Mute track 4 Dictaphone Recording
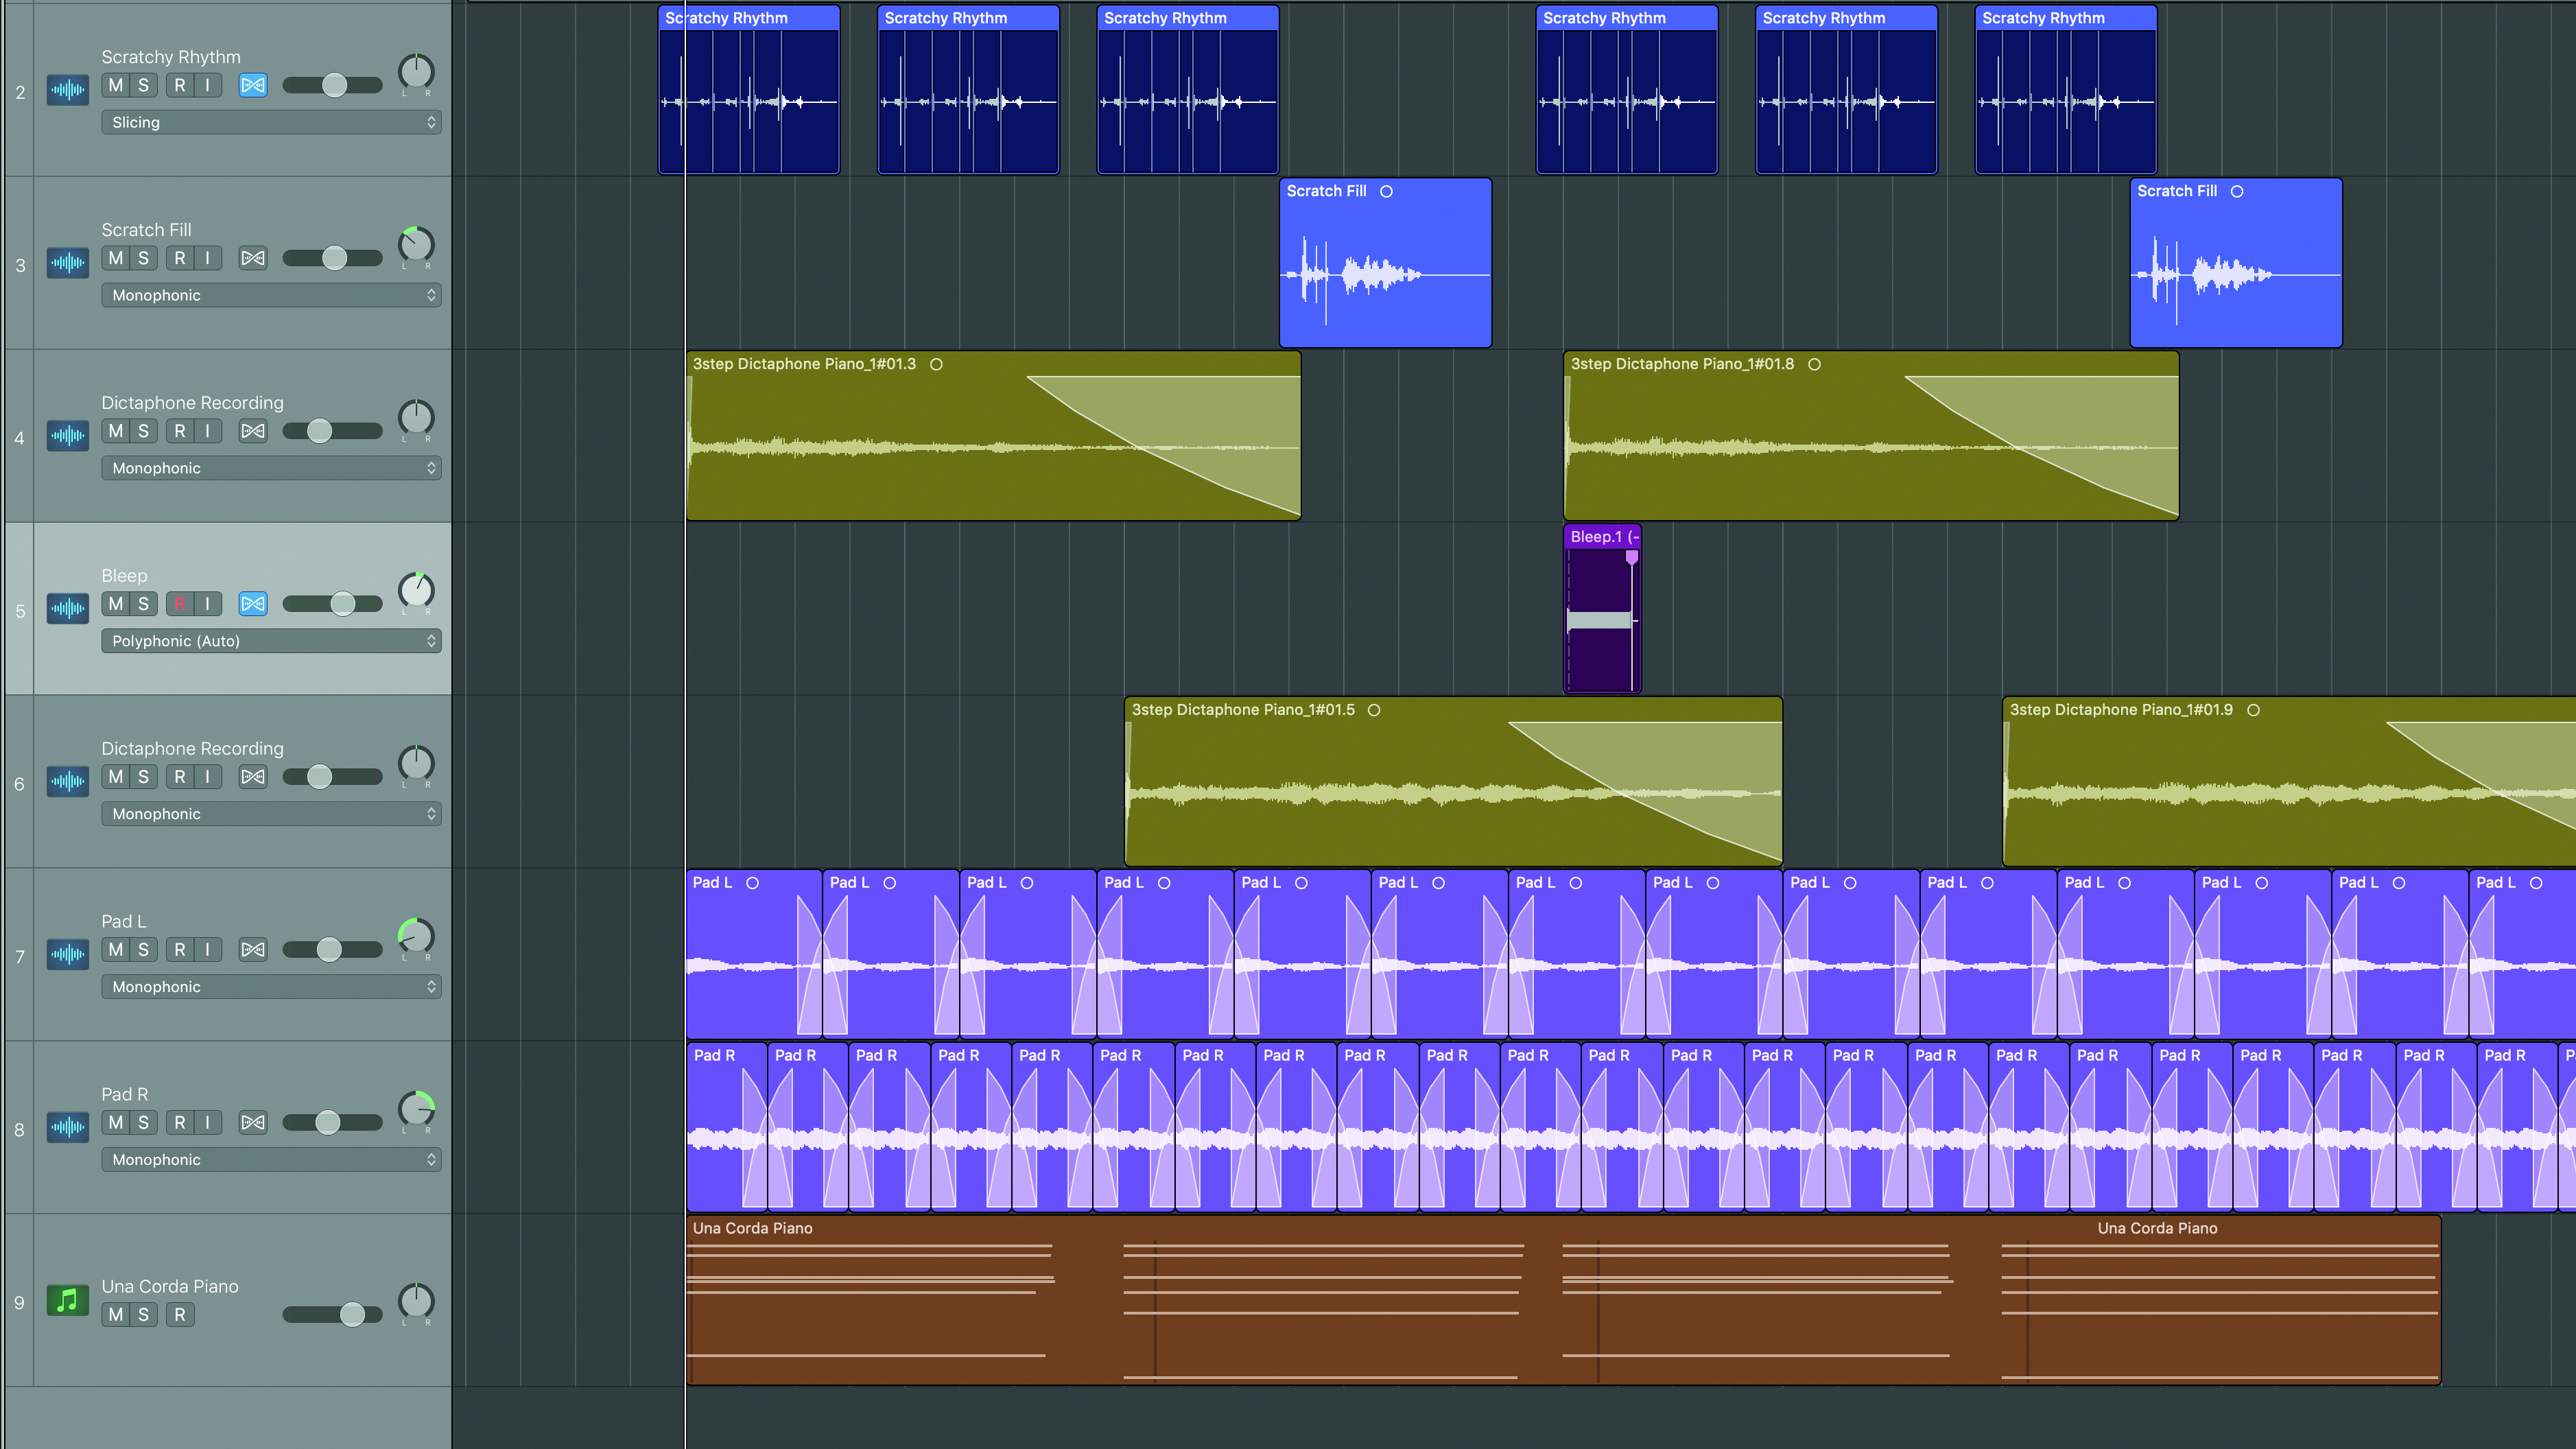 point(116,431)
